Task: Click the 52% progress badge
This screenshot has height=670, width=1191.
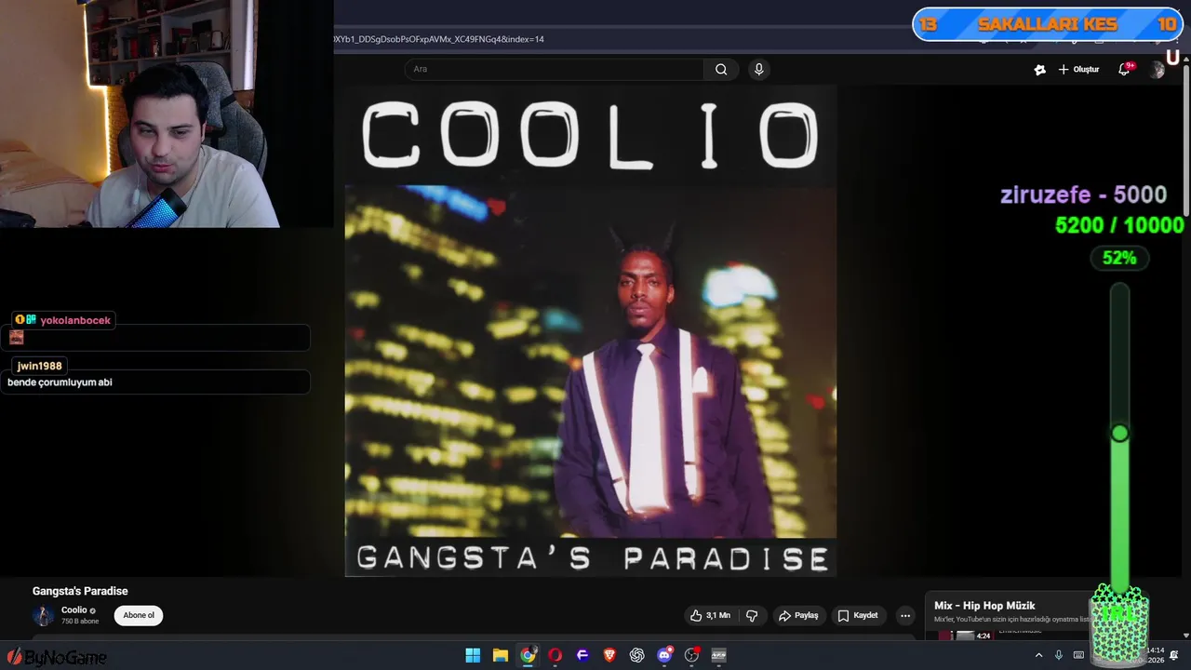Action: (x=1119, y=258)
